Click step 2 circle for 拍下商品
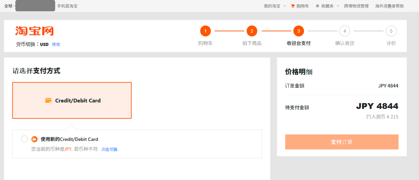The image size is (419, 180). (x=252, y=31)
